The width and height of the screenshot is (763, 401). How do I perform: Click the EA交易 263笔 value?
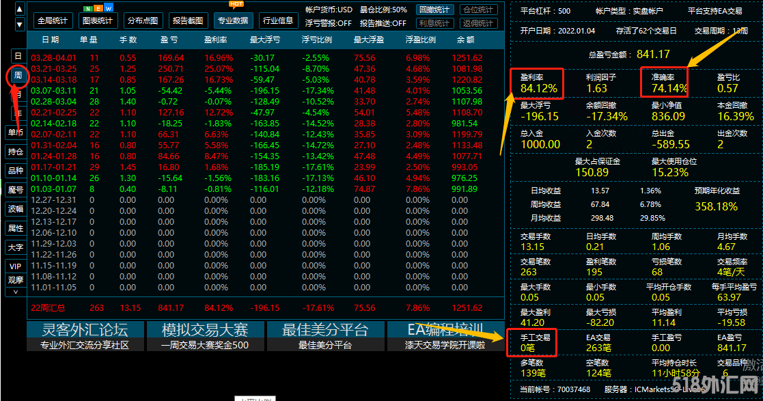pos(598,348)
